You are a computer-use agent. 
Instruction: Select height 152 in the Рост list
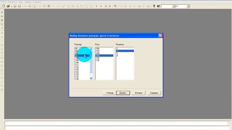point(104,51)
